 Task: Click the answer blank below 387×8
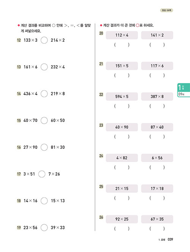click(157, 106)
